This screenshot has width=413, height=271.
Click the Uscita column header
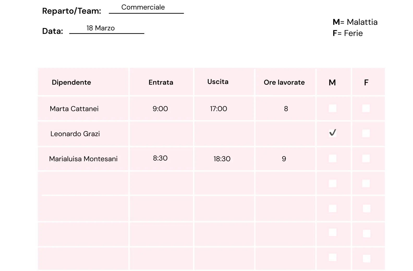218,82
